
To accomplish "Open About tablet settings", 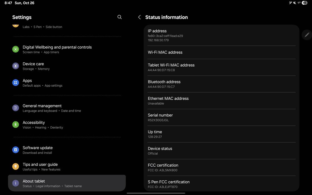I will coord(67,183).
